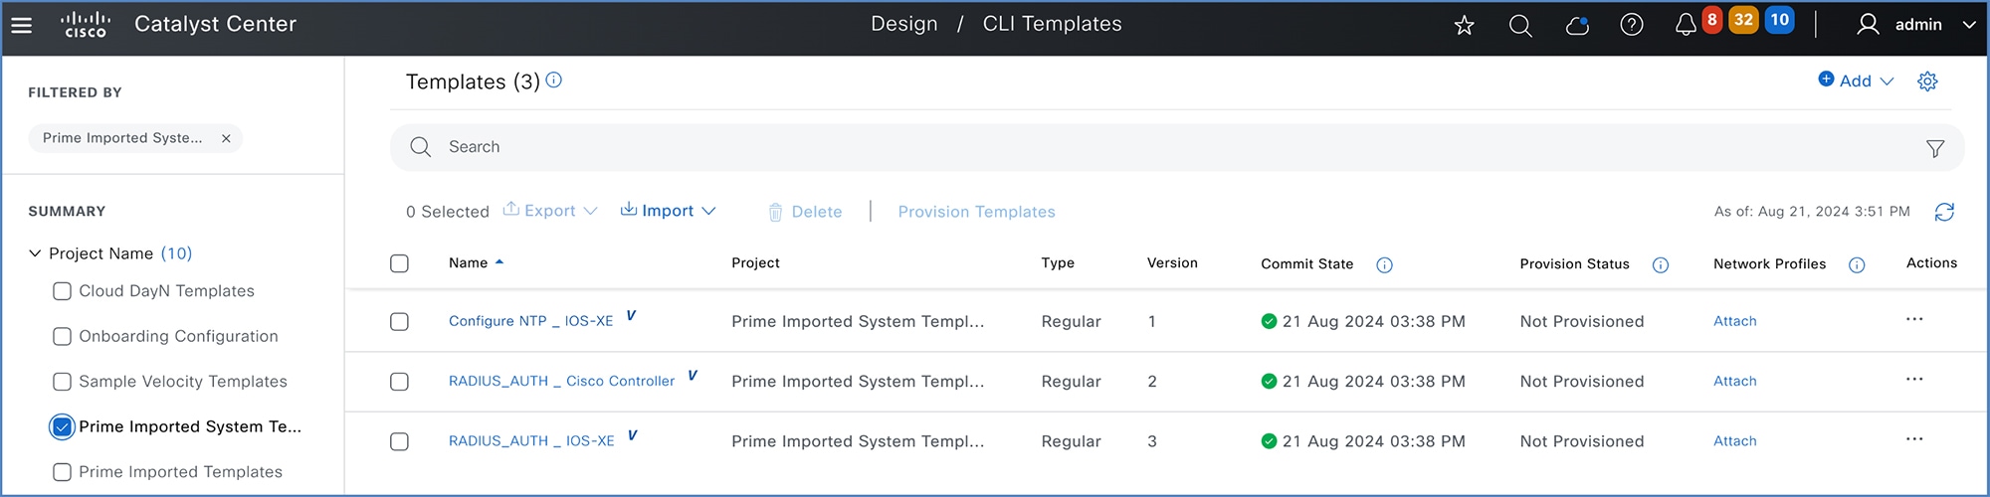Select the Configure NTP _ IOS-XE row checkbox
This screenshot has width=1990, height=497.
click(399, 322)
